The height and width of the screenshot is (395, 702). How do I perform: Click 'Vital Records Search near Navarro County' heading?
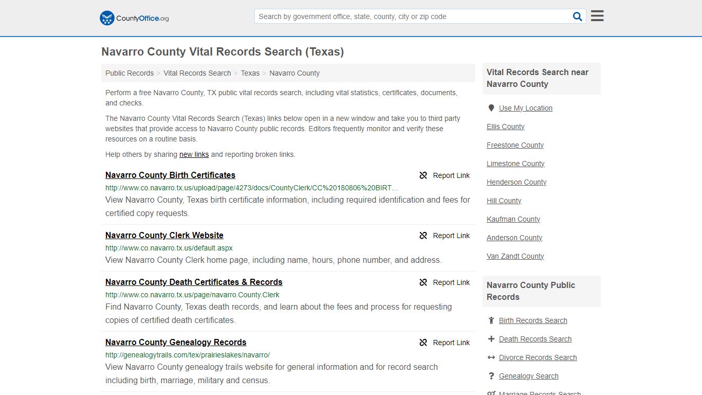pyautogui.click(x=538, y=78)
